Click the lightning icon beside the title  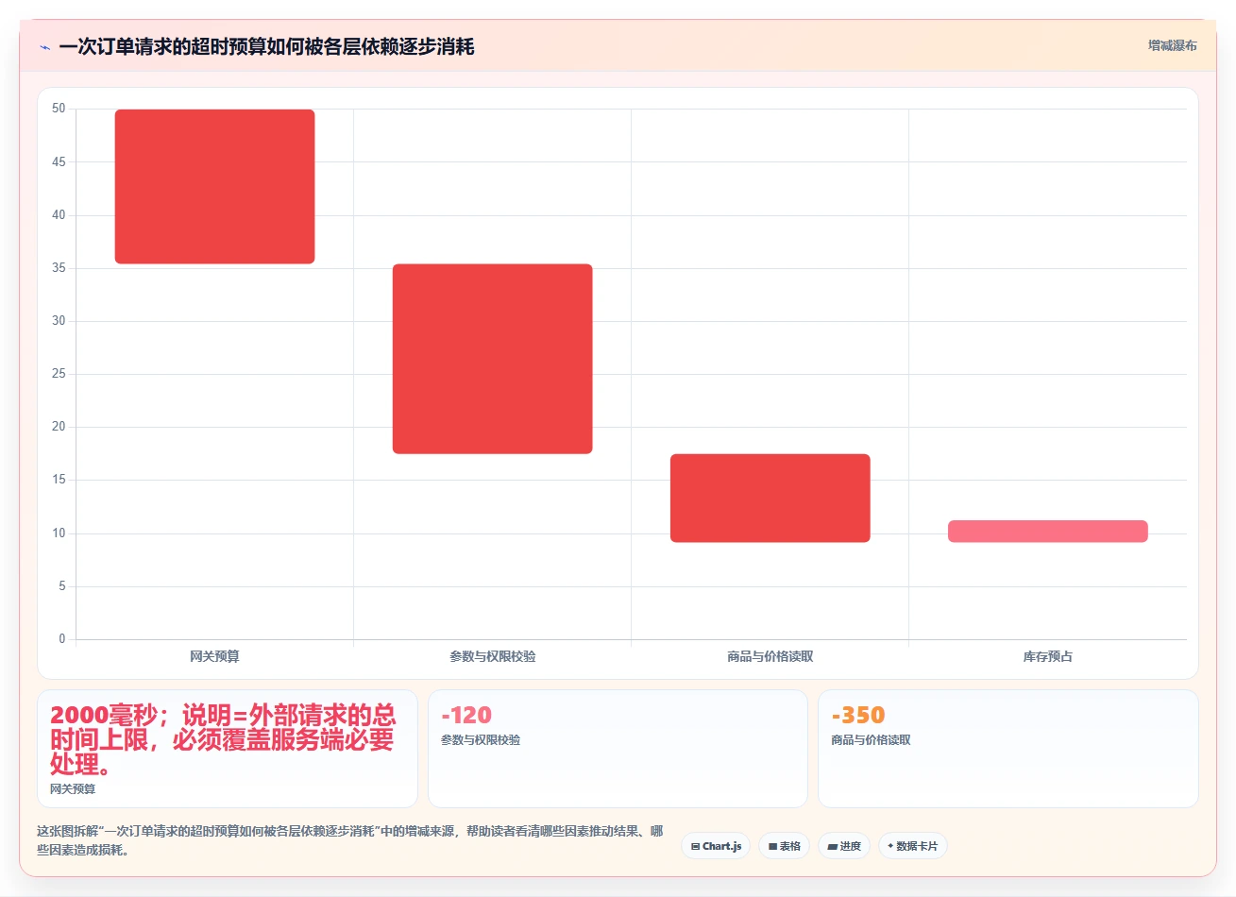[44, 46]
